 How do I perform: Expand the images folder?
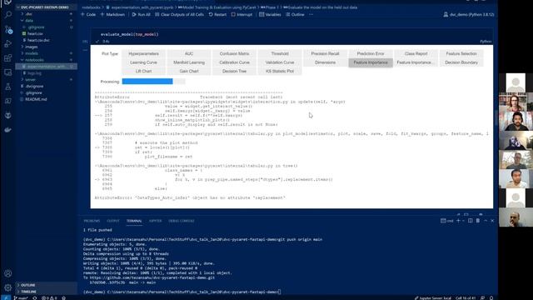[x=46, y=47]
